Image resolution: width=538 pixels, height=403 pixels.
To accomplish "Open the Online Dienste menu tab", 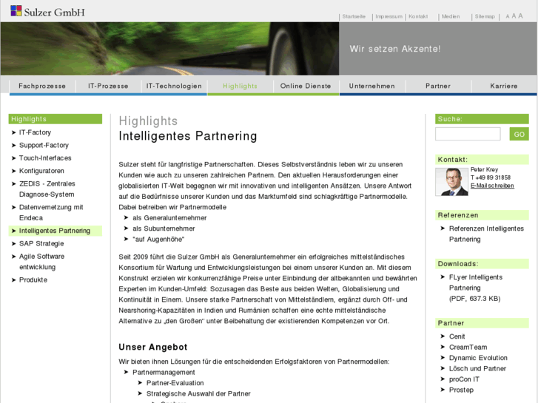I will click(306, 86).
